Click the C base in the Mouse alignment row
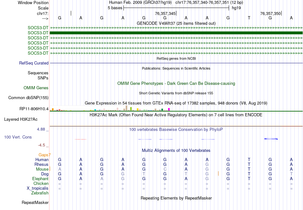The height and width of the screenshot is (210, 303). pyautogui.click(x=165, y=169)
